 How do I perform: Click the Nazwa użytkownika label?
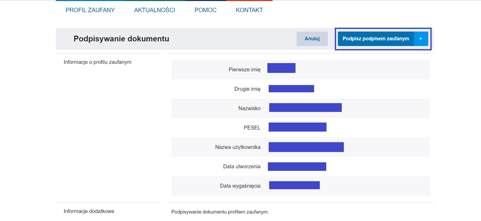click(238, 147)
